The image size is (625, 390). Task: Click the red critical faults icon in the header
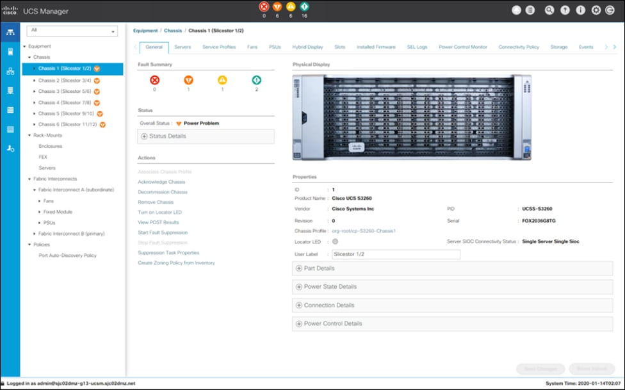[264, 7]
